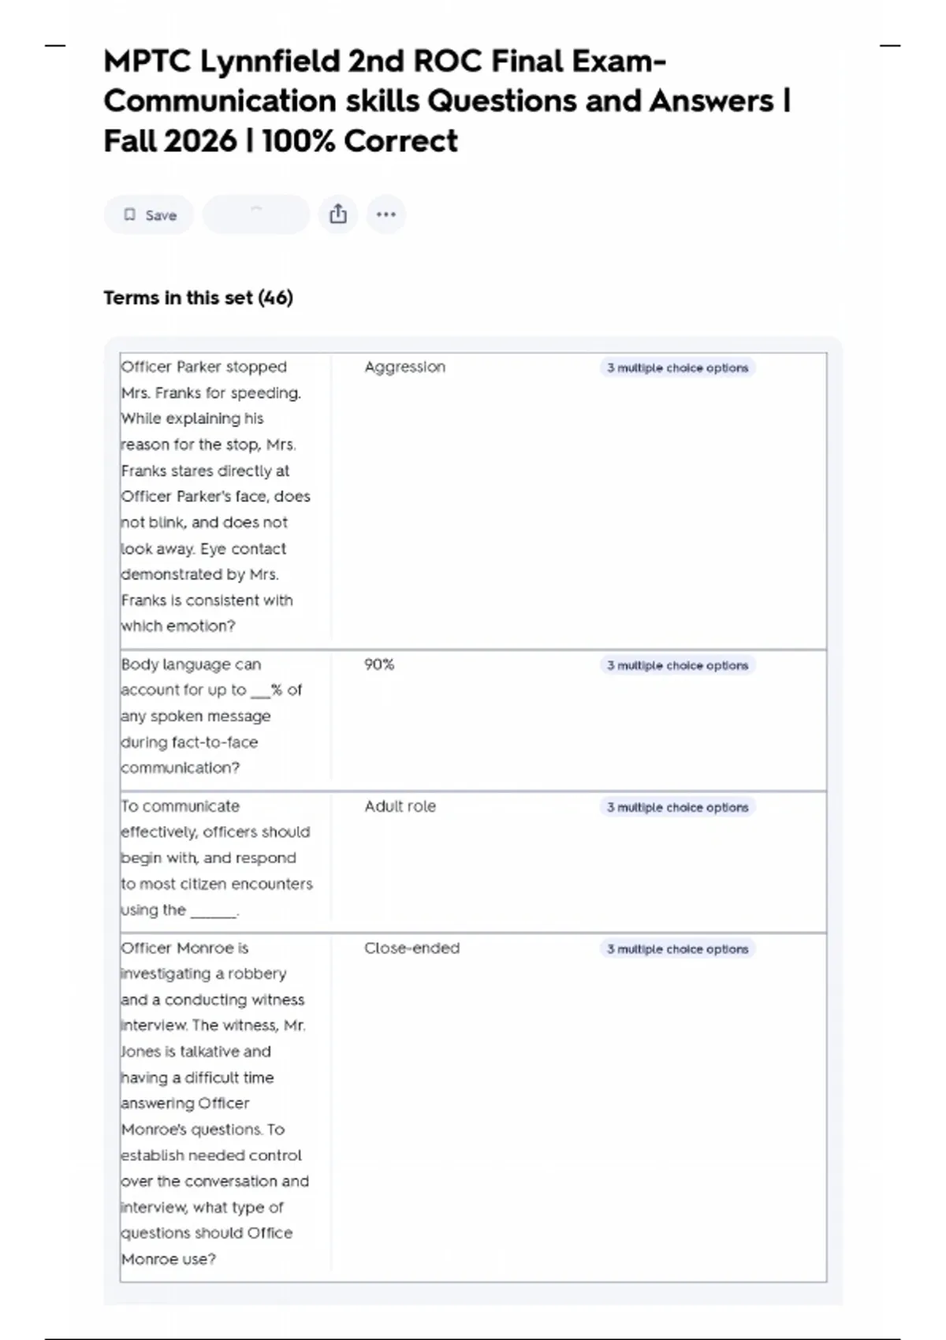Viewport: 946px width, 1340px height.
Task: Select the body language percentage question
Action: (210, 716)
